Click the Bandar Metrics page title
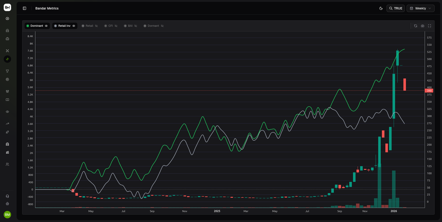The height and width of the screenshot is (222, 442). [47, 8]
